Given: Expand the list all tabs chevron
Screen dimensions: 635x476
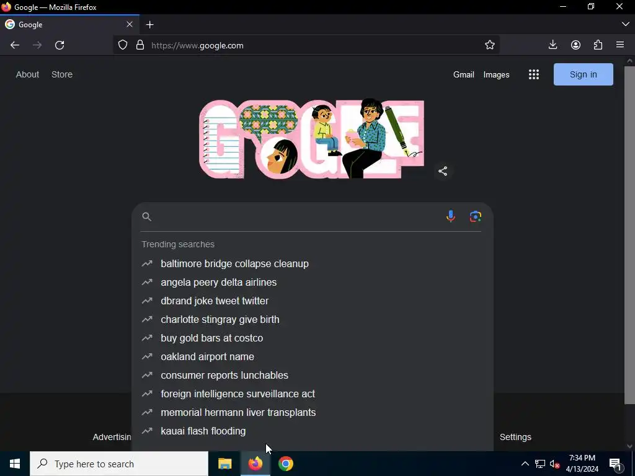Looking at the screenshot, I should (x=625, y=24).
